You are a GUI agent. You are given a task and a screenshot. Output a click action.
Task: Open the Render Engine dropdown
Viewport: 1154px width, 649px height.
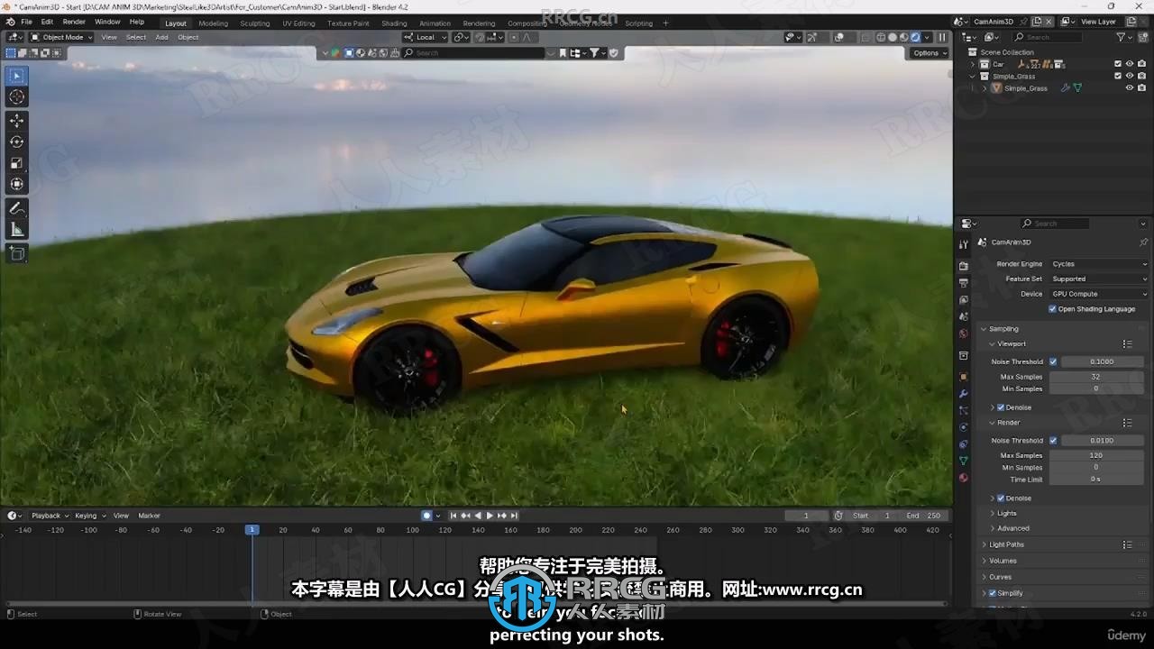pyautogui.click(x=1100, y=264)
